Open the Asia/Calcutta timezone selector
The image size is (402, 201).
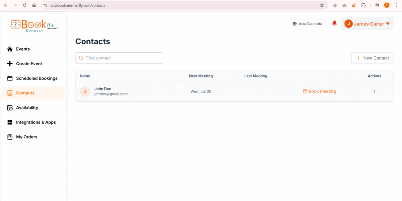[307, 24]
